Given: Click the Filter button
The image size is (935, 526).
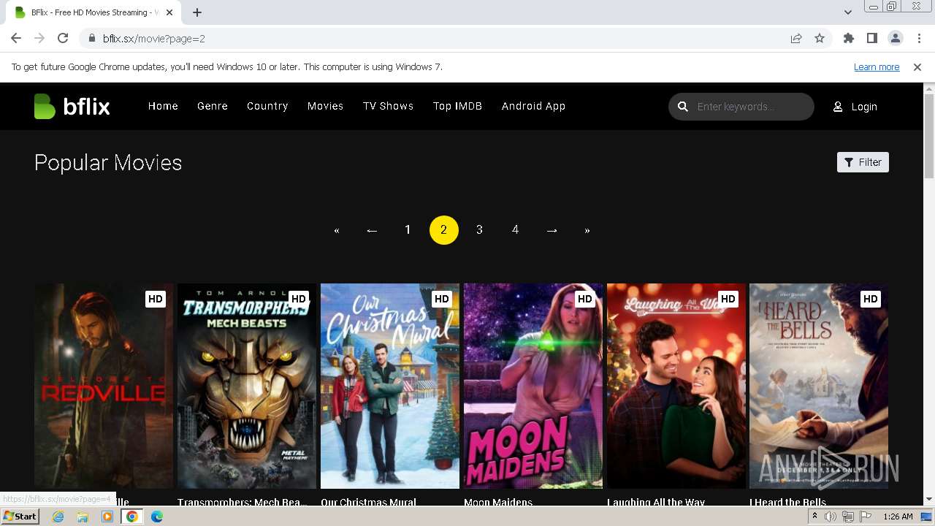Looking at the screenshot, I should pos(863,162).
